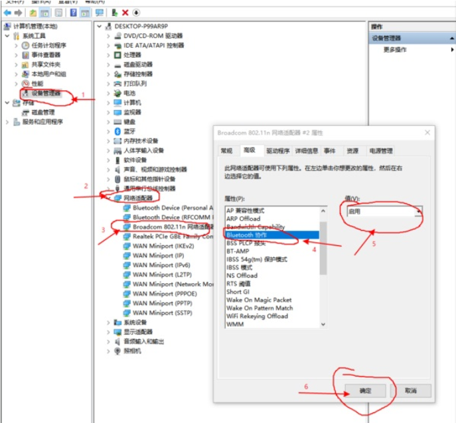Click the WAN Miniport (IKEv2) adapter icon
Image resolution: width=456 pixels, height=423 pixels.
click(x=127, y=246)
